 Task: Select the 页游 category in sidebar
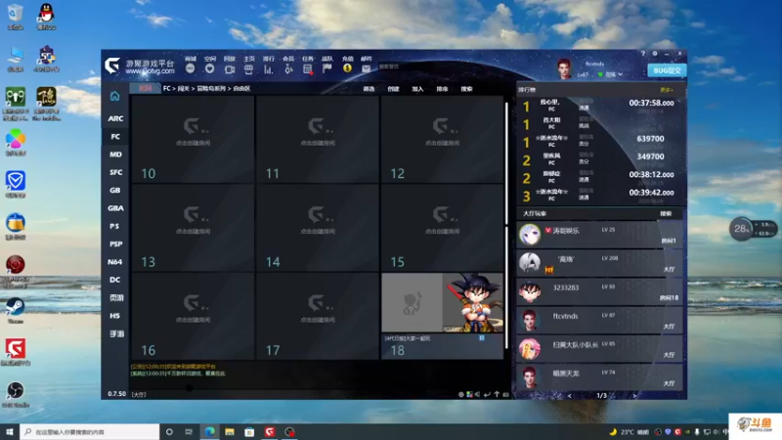[115, 298]
